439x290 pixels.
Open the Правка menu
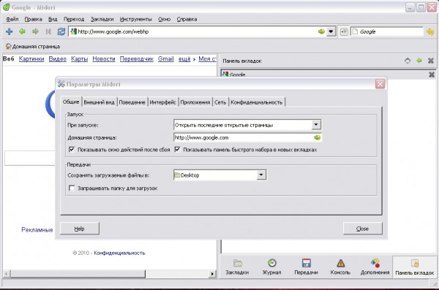(x=34, y=19)
